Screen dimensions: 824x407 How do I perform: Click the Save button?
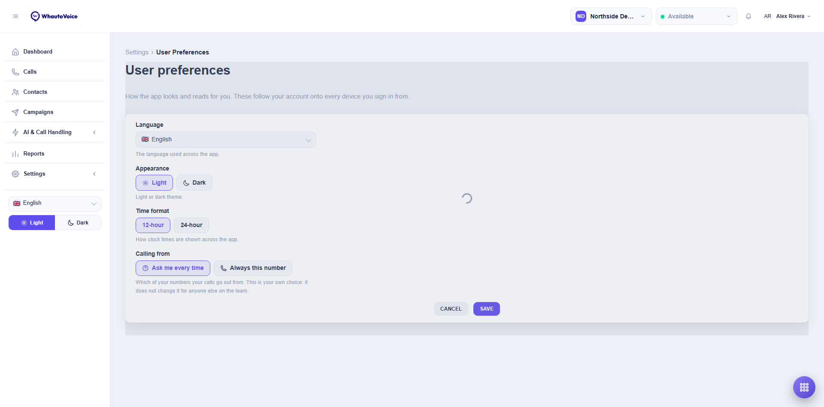[487, 309]
